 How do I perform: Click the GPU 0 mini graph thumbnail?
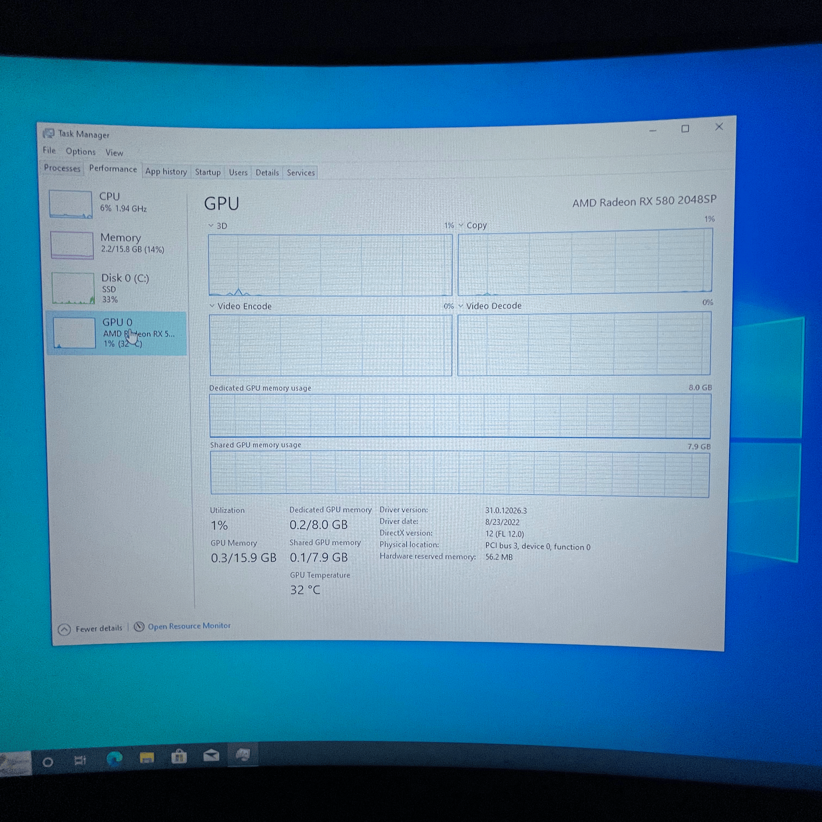coord(74,333)
